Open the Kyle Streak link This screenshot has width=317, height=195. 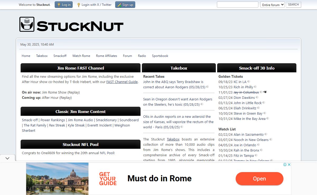pyautogui.click(x=77, y=125)
